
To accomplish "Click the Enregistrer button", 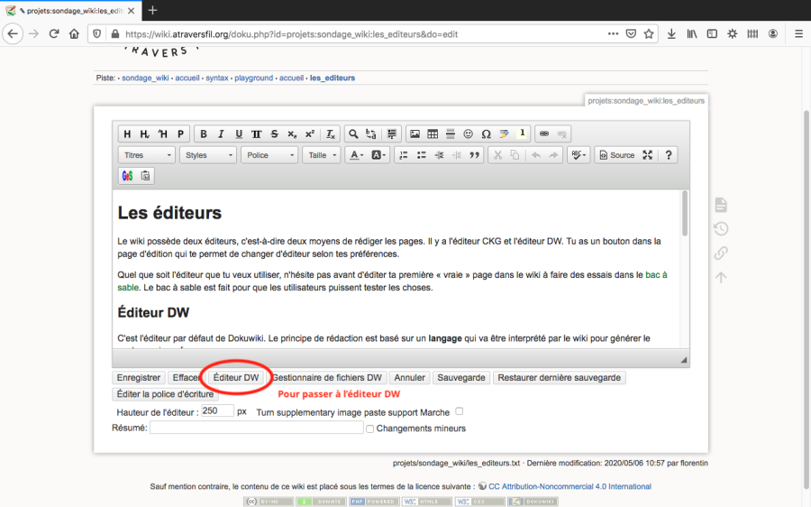I will click(x=138, y=378).
